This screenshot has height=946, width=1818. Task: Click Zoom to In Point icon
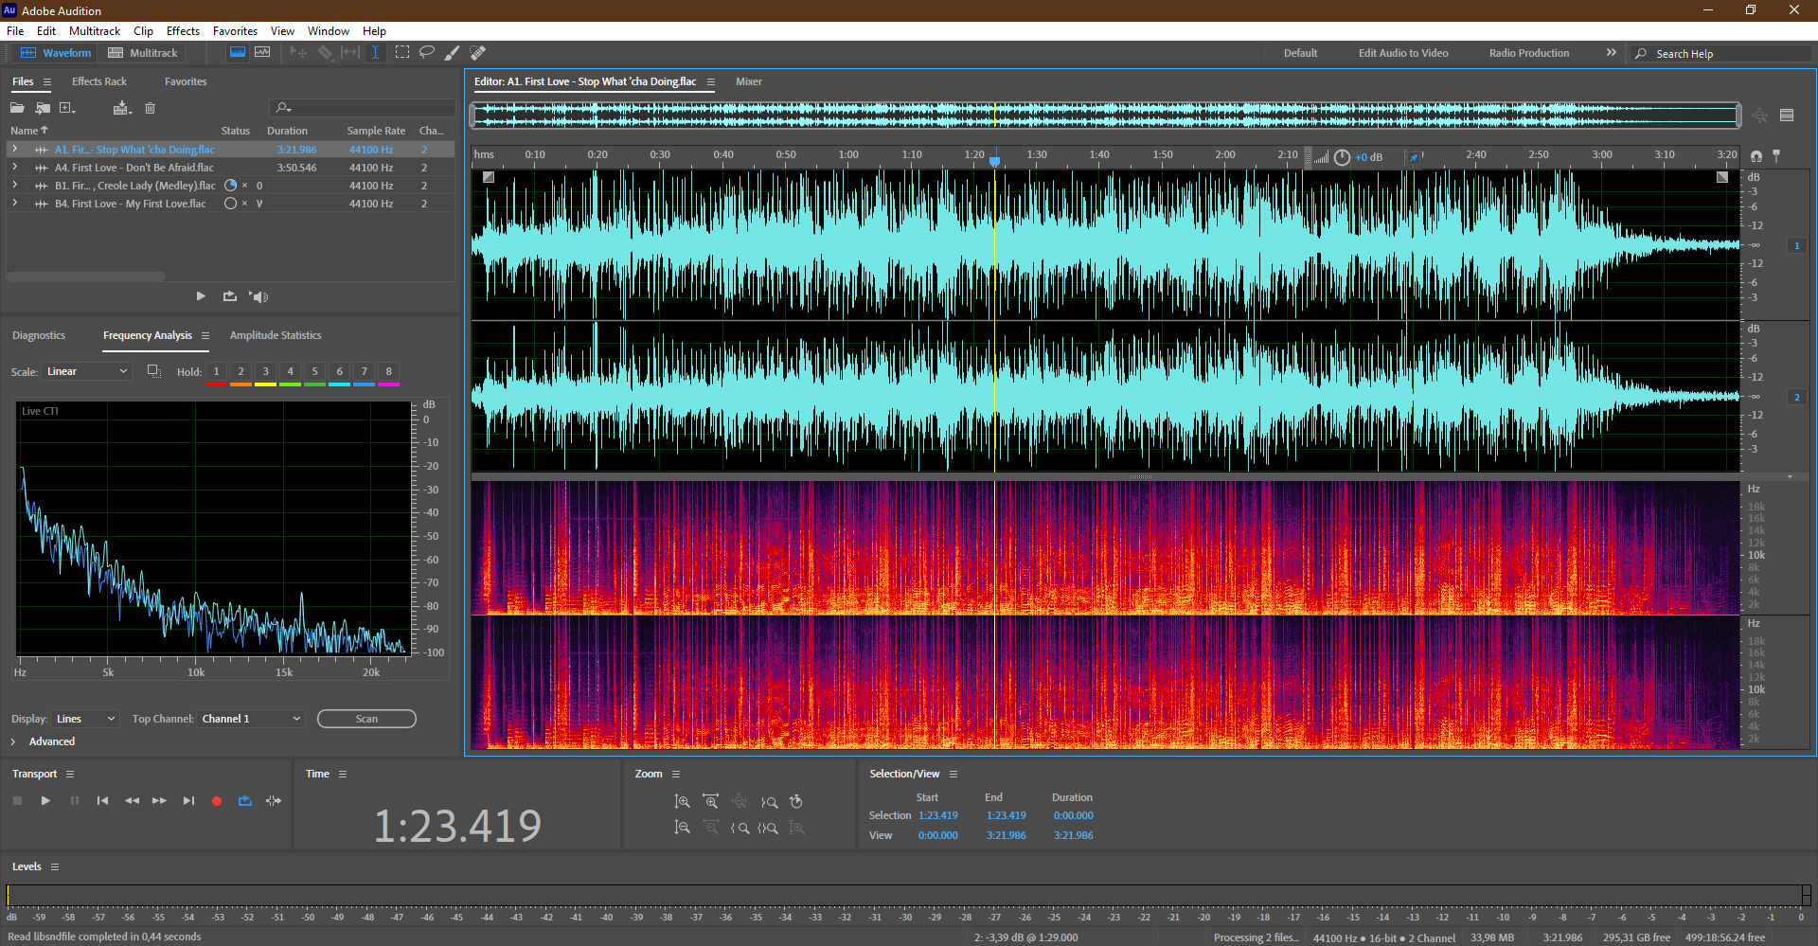point(740,828)
